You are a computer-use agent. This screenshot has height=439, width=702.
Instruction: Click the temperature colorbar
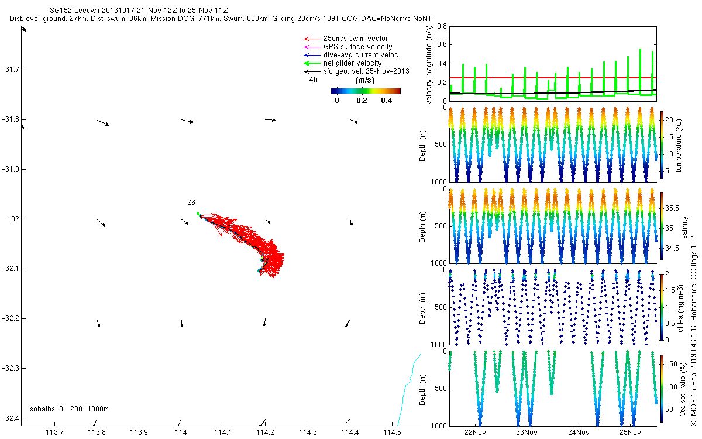pos(663,145)
